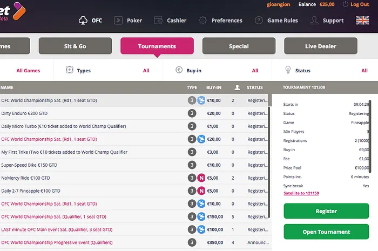
Task: Open the Live Dealer tab
Action: click(320, 46)
